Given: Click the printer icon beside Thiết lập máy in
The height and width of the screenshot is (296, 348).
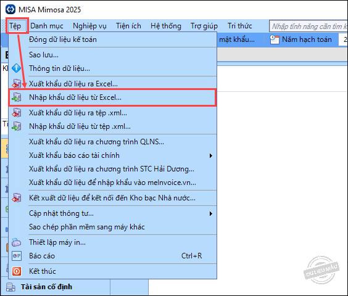Looking at the screenshot, I should (17, 242).
